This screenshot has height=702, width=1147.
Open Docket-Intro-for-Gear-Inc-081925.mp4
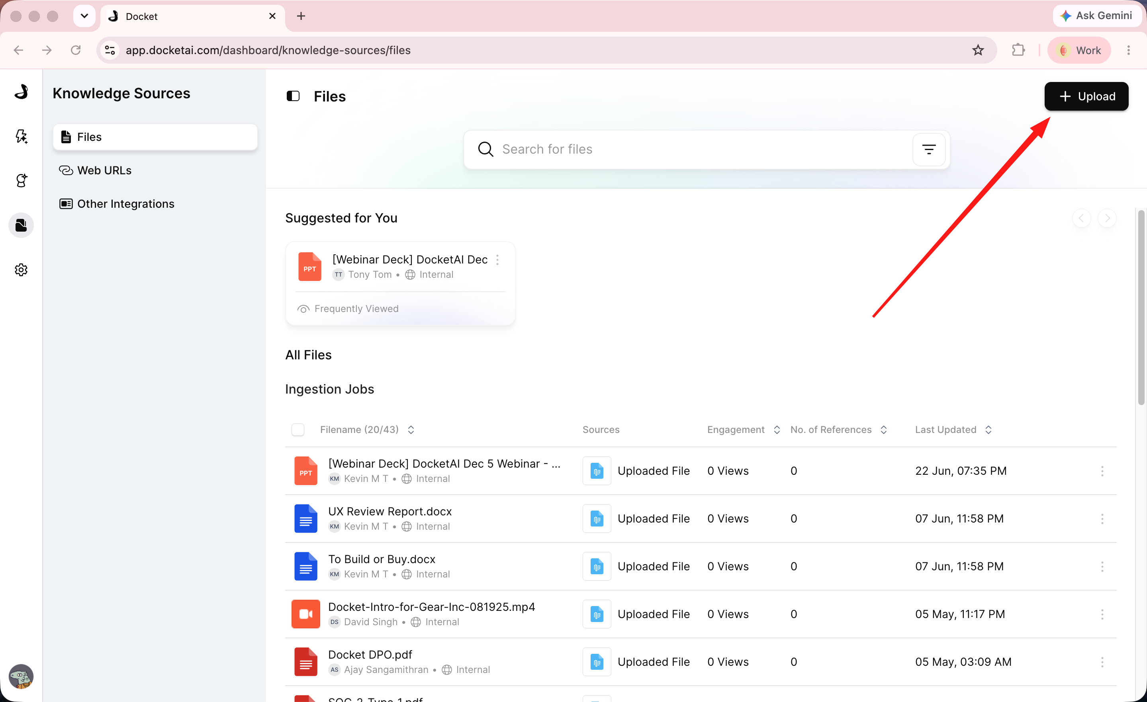432,607
